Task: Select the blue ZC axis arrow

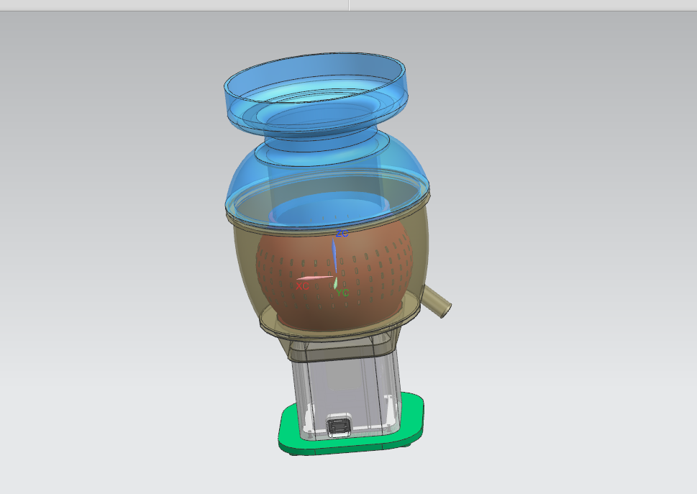Action: (x=334, y=257)
